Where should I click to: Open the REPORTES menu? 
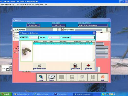coord(30,4)
